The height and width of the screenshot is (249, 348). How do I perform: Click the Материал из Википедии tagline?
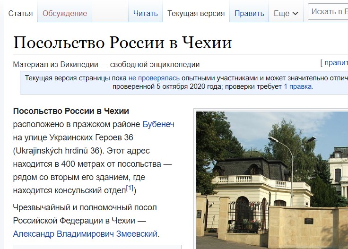coord(106,64)
